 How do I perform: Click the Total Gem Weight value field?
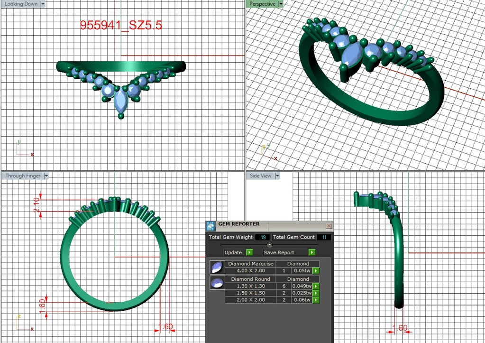pyautogui.click(x=262, y=237)
